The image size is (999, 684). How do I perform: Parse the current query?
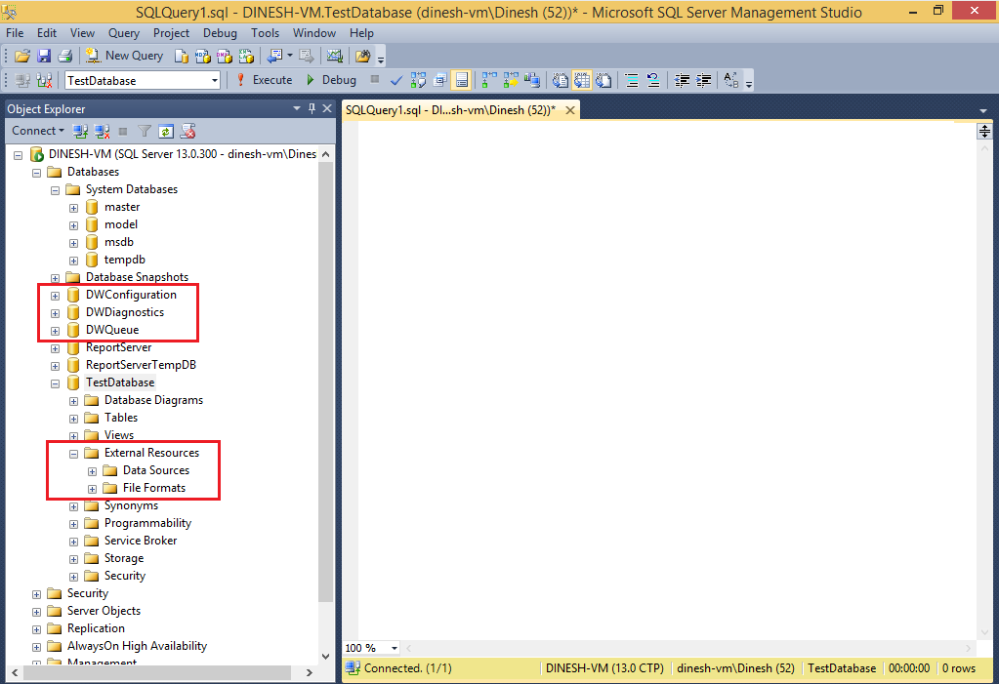395,80
